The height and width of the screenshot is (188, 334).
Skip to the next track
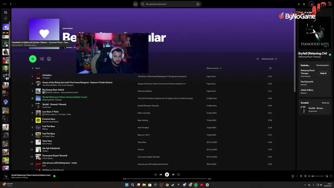coord(173,174)
